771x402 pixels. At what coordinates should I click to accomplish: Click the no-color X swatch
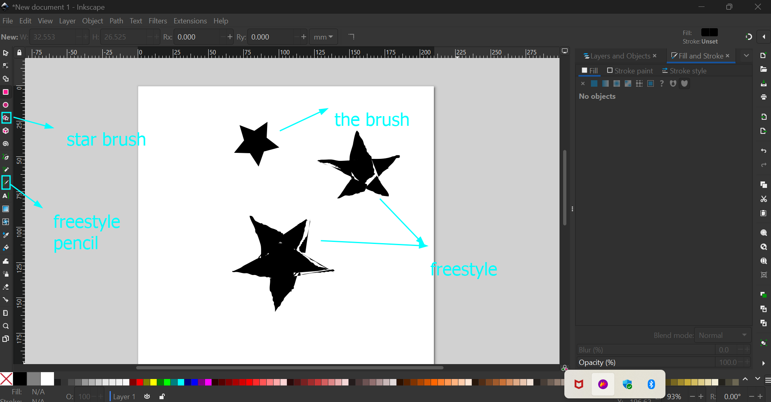point(6,379)
